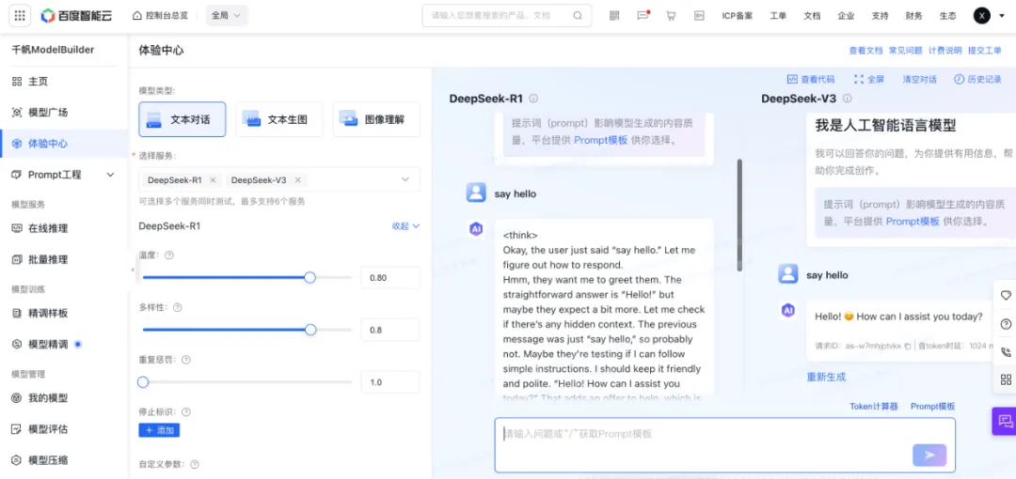Screen dimensions: 1016x479
Task: Select the 文本对话 model type
Action: coord(183,119)
